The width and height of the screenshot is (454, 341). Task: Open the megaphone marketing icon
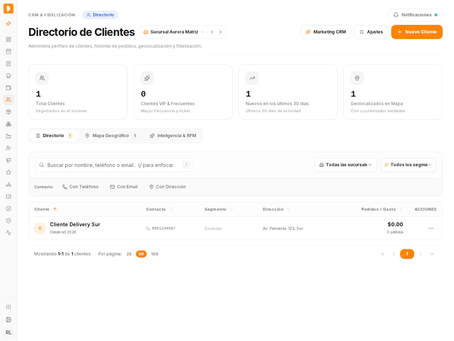tap(9, 160)
